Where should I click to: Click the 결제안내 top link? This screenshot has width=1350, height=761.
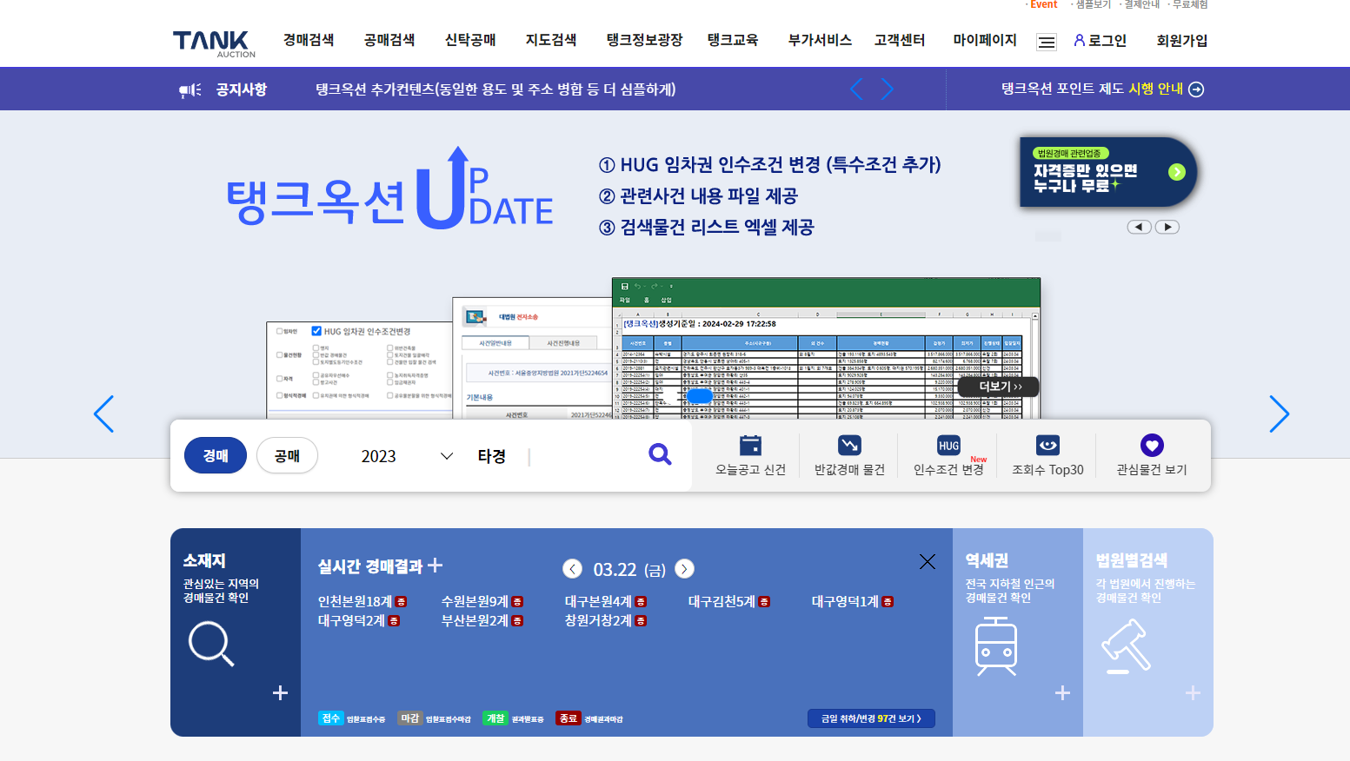point(1142,4)
